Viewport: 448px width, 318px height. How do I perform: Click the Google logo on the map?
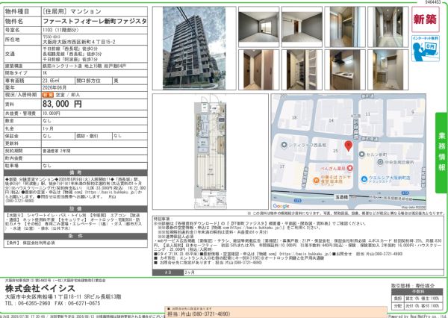(x=281, y=206)
